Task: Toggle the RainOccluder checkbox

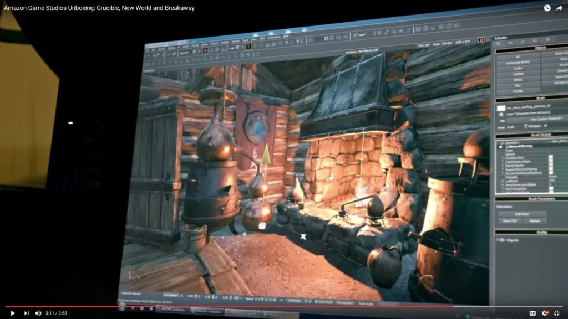Action: click(x=551, y=165)
